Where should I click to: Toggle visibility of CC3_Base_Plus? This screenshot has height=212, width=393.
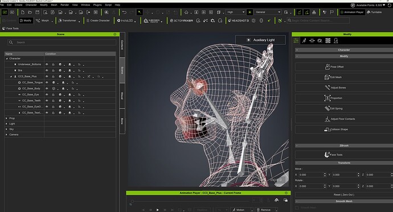tap(47, 77)
